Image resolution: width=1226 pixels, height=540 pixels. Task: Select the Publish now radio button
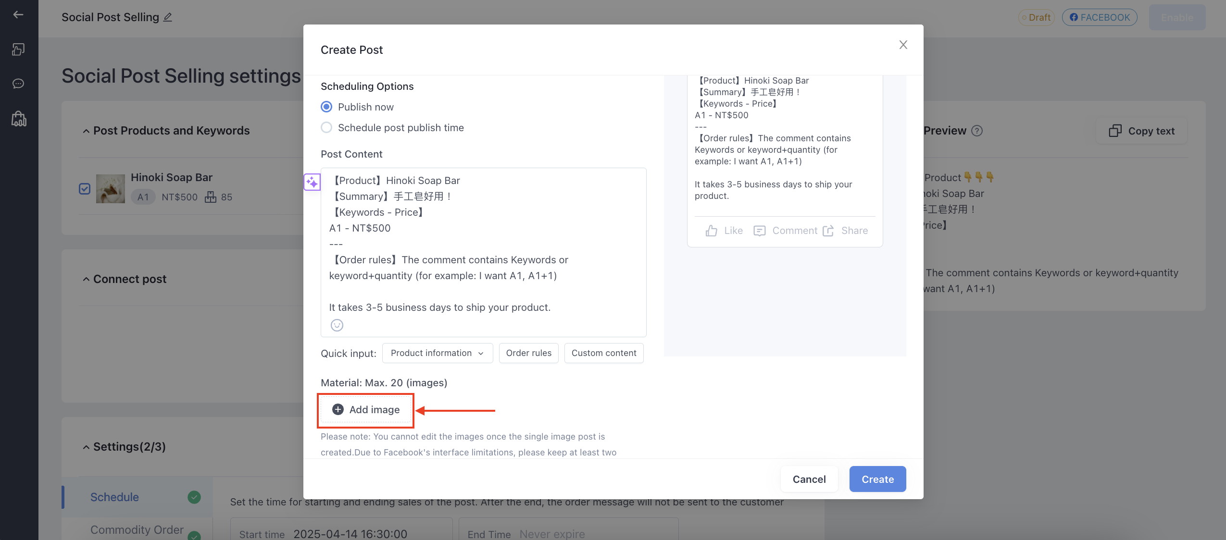point(326,107)
